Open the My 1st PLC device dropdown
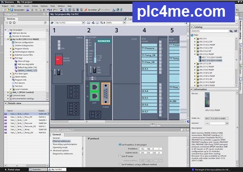 click(84, 23)
